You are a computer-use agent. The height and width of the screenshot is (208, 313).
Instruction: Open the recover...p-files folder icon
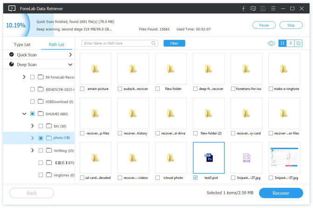(x=95, y=113)
